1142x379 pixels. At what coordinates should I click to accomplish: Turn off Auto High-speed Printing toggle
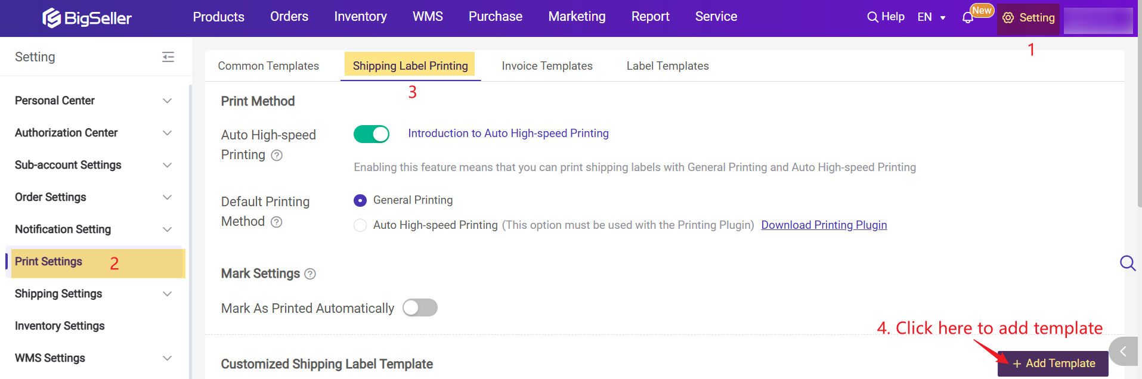372,134
